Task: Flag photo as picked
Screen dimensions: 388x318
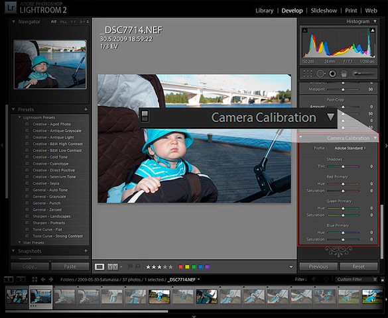Action: point(130,266)
